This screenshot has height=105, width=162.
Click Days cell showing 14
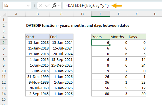pos(137,59)
